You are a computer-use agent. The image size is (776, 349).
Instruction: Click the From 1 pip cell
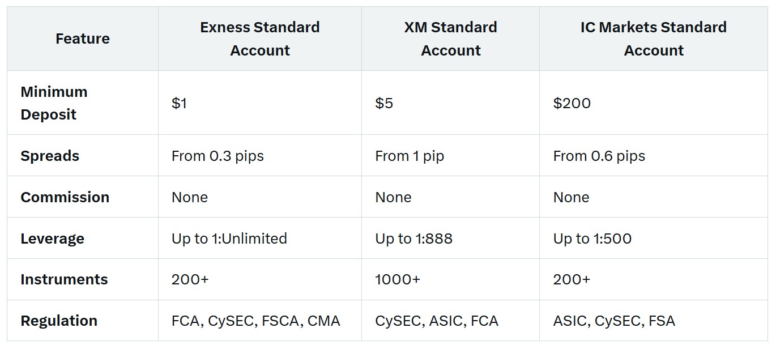pos(410,156)
